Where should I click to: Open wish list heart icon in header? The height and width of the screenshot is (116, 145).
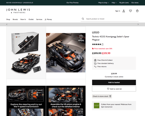130,11
